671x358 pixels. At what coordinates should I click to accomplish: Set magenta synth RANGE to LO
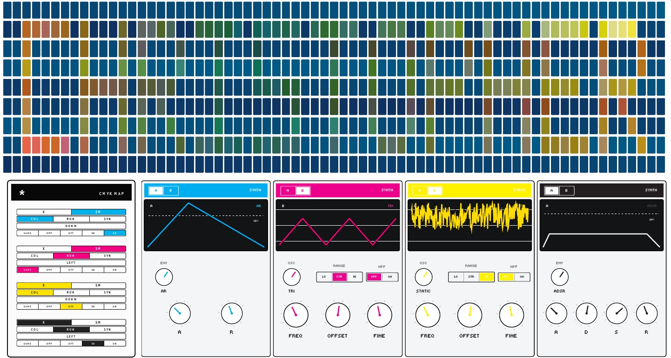point(324,277)
